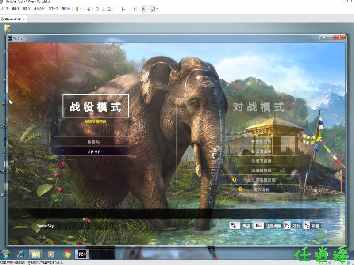The width and height of the screenshot is (354, 265).
Task: Revert to snapshot using the orange clock icon
Action: coord(103,9)
